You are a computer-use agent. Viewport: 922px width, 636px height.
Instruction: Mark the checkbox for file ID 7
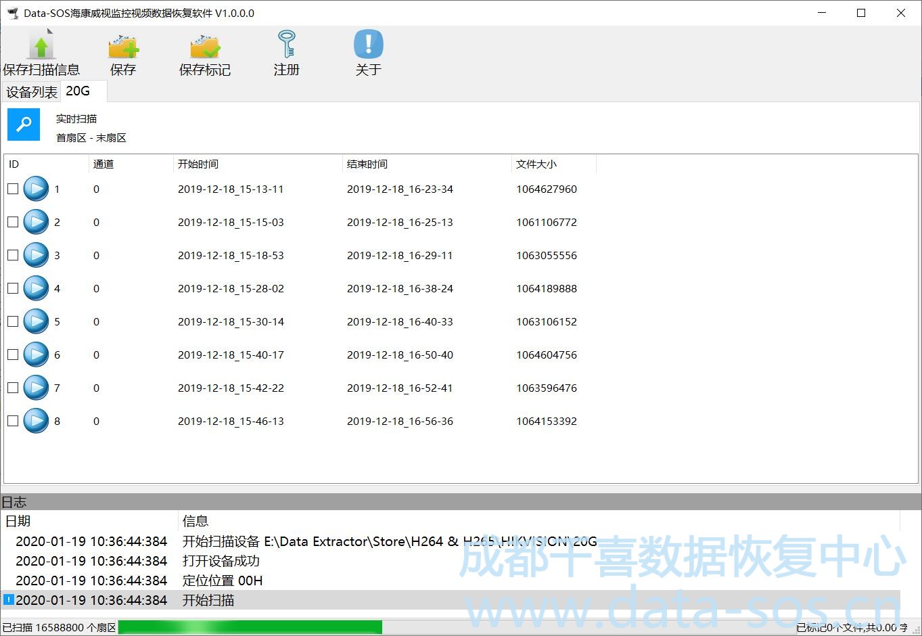pos(13,388)
